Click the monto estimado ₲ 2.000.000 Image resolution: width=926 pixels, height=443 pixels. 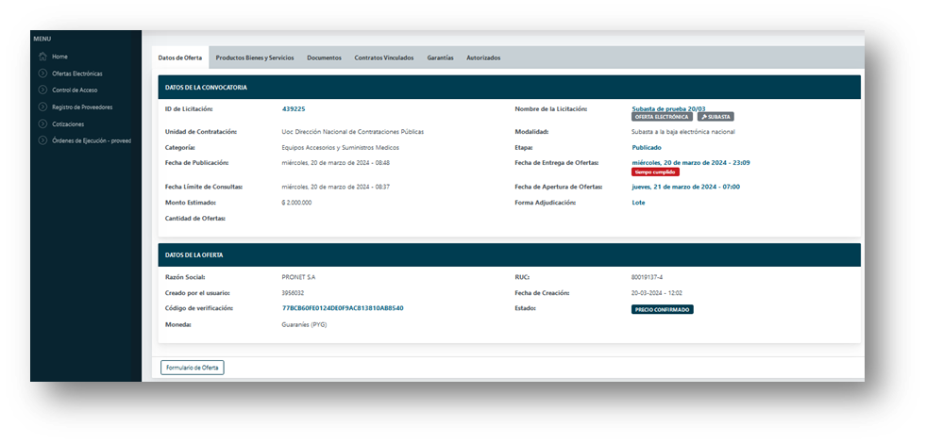(297, 203)
